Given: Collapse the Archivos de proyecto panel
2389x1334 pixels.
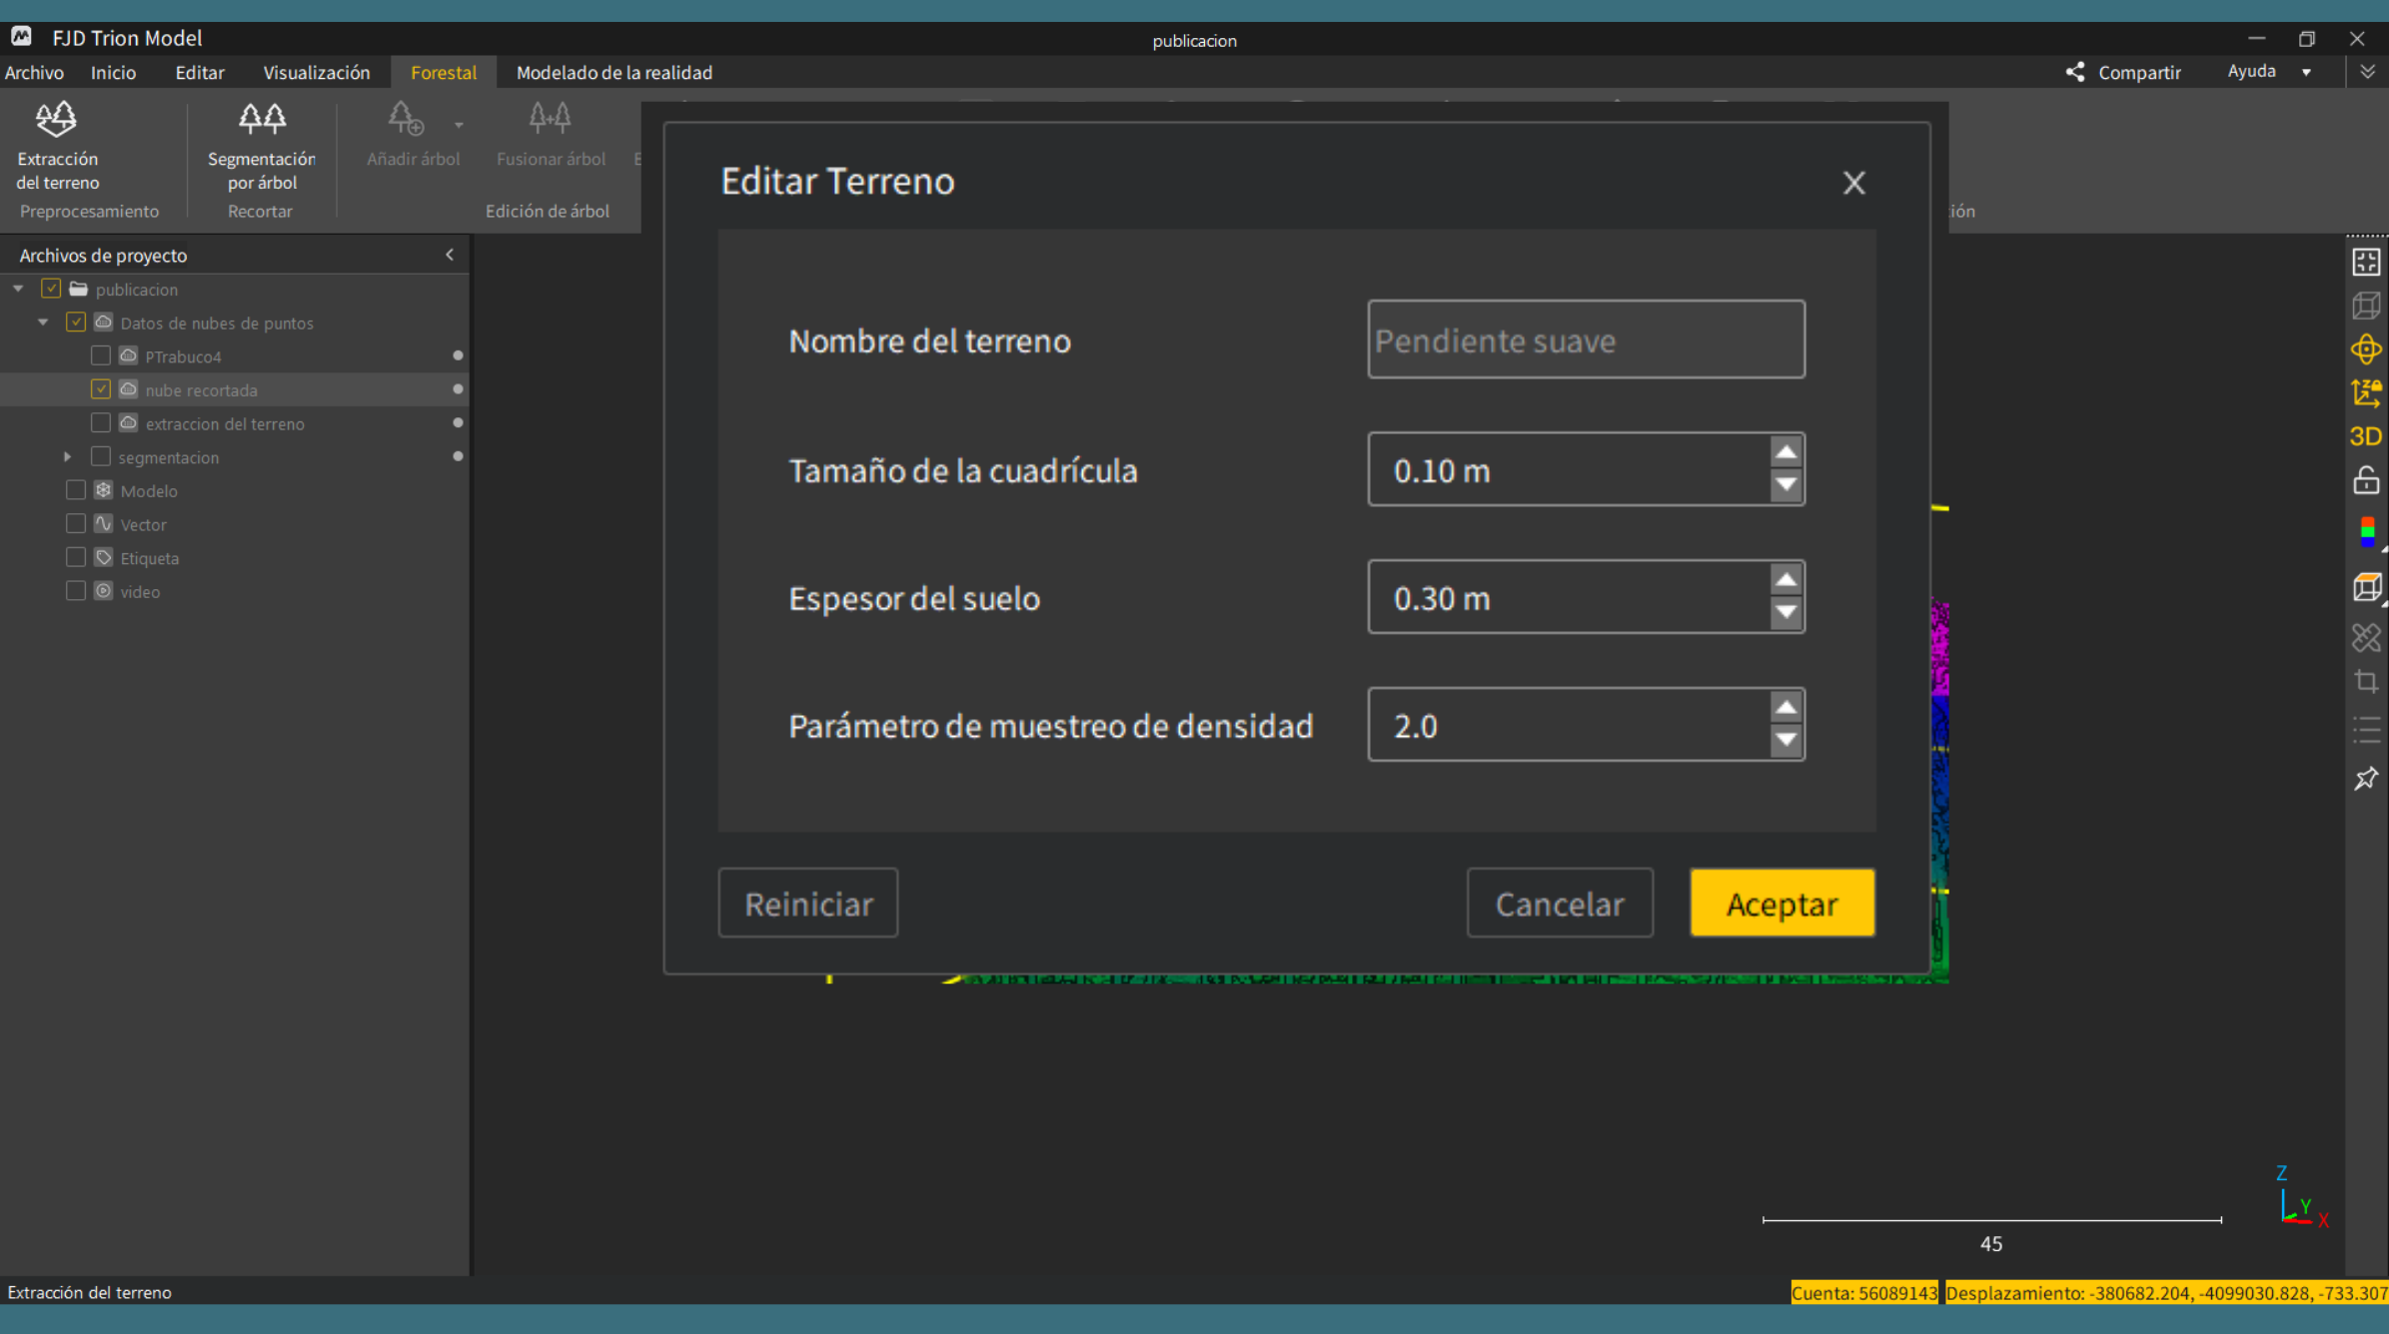Looking at the screenshot, I should coord(450,255).
